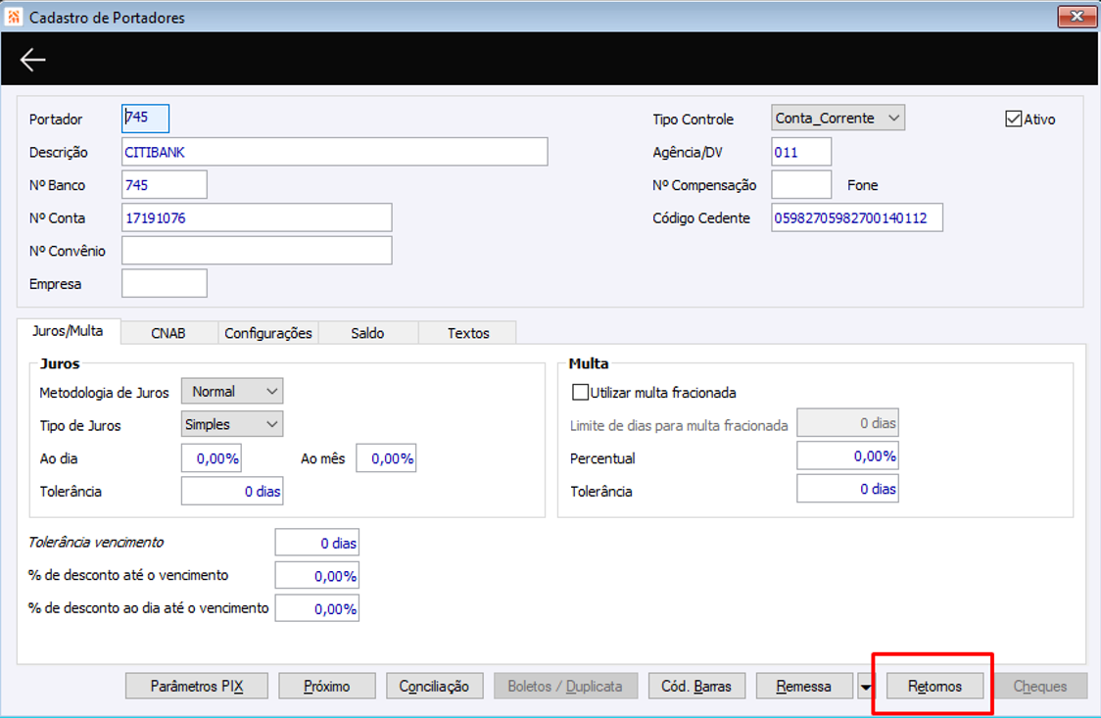The image size is (1101, 718).
Task: Click the Portador field with 745
Action: [145, 118]
